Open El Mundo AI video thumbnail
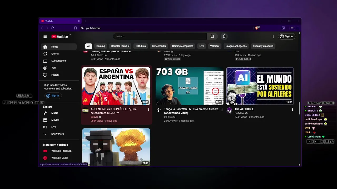The height and width of the screenshot is (189, 337). click(260, 86)
